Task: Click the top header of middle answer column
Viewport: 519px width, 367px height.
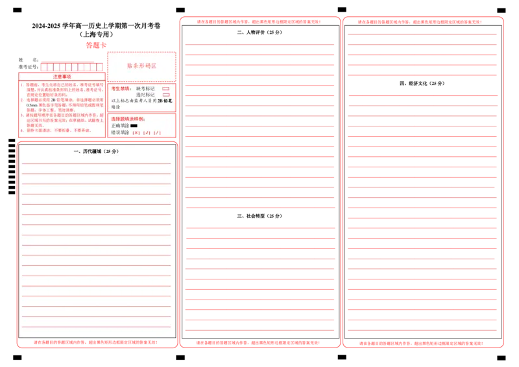Action: point(258,21)
